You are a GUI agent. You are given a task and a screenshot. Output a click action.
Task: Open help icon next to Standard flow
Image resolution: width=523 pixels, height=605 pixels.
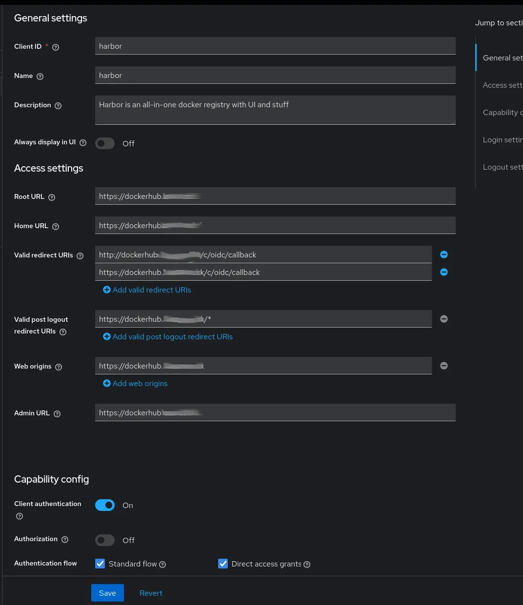(162, 565)
